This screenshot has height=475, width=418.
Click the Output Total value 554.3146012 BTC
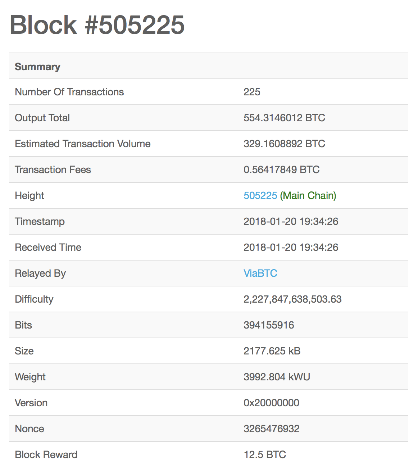(284, 118)
